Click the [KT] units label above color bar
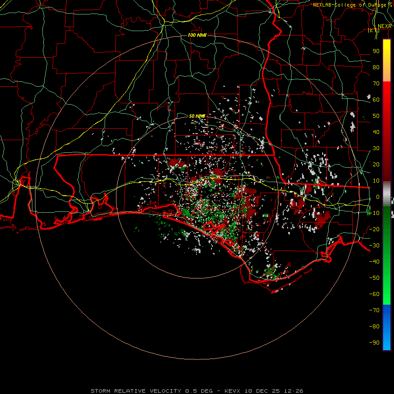The height and width of the screenshot is (394, 394). [x=373, y=30]
